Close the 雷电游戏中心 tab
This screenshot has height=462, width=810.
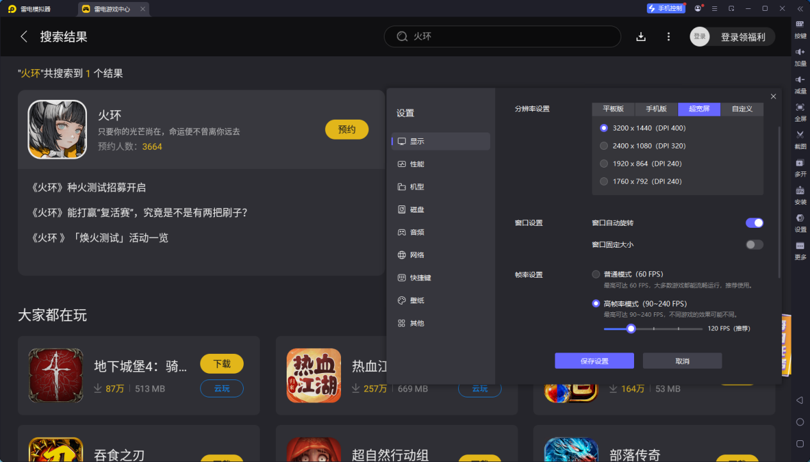tap(143, 9)
